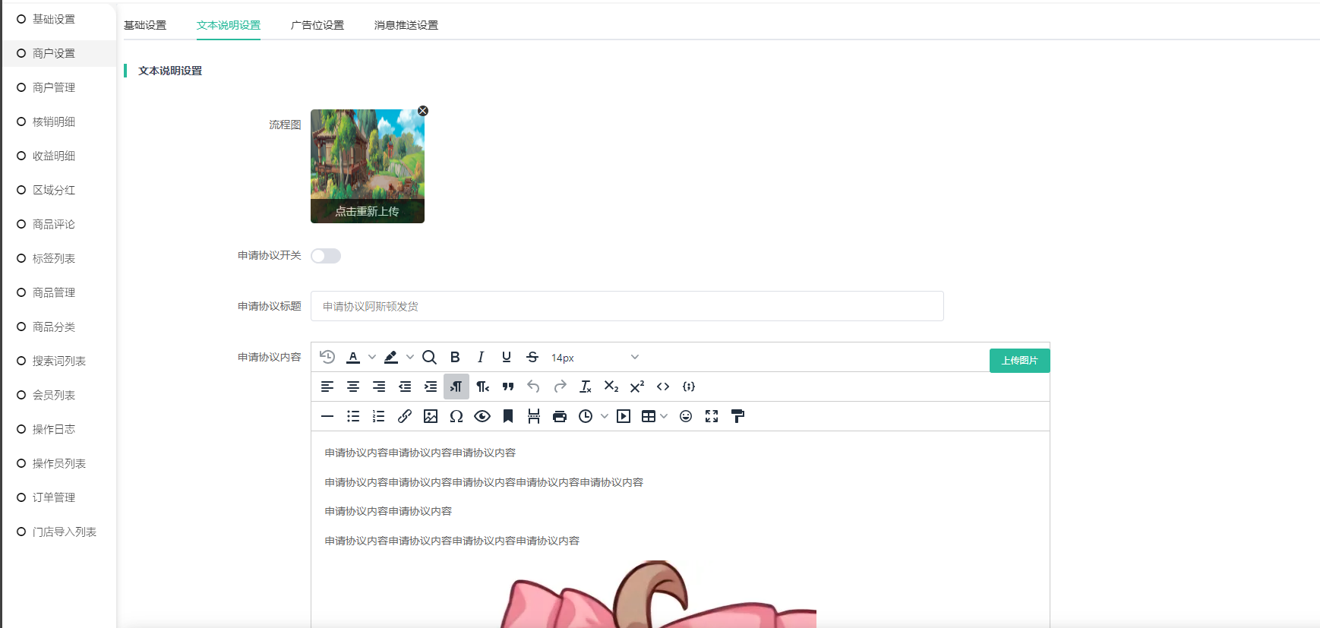Click 点击重新上传 on the flowchart image
The width and height of the screenshot is (1320, 628).
click(x=367, y=211)
